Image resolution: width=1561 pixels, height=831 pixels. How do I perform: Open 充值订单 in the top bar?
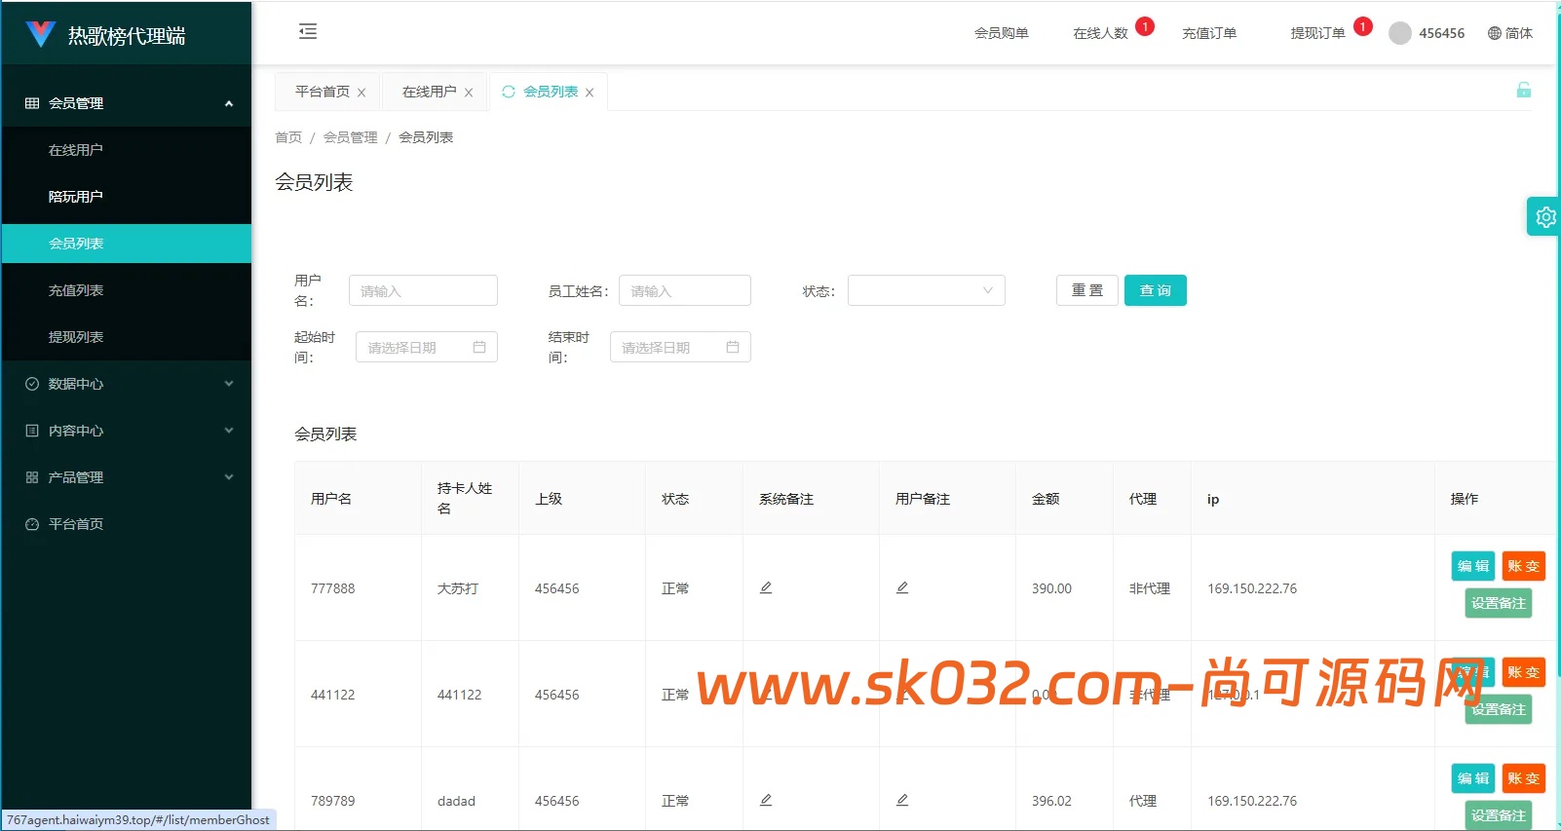pyautogui.click(x=1209, y=33)
